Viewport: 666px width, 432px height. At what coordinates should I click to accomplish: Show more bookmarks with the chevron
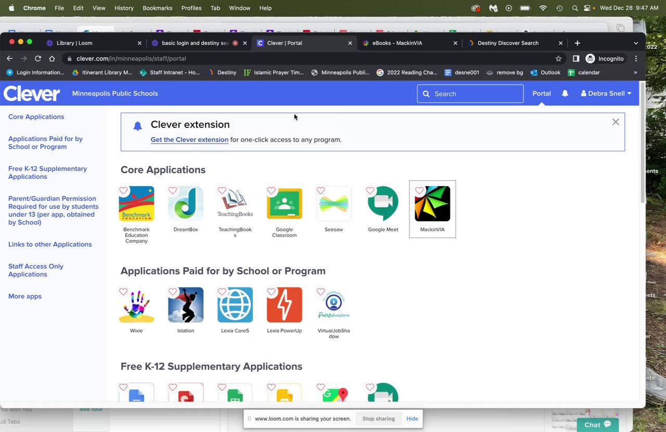click(x=635, y=73)
